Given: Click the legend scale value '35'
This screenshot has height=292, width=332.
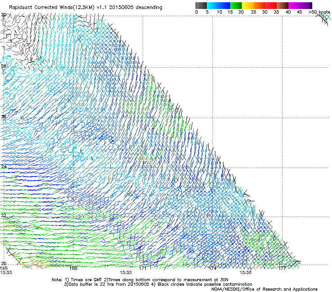Looking at the screenshot, I should coord(276,12).
